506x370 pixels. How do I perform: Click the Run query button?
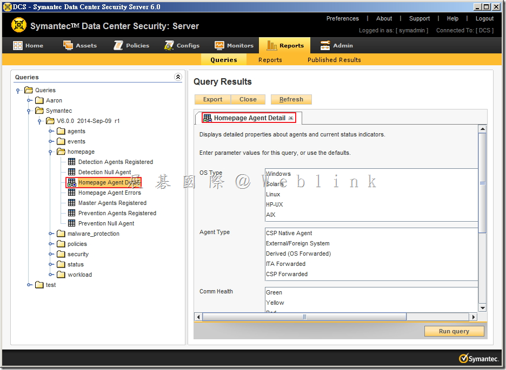454,331
